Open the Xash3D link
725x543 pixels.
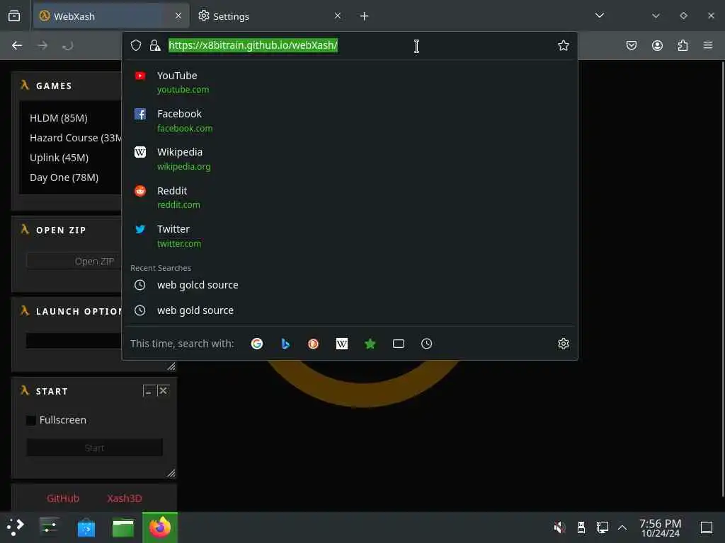click(125, 498)
